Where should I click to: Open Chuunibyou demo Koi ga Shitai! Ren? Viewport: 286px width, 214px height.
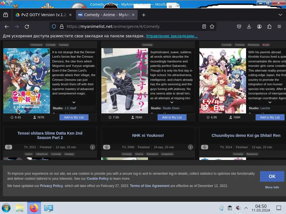coord(246,135)
